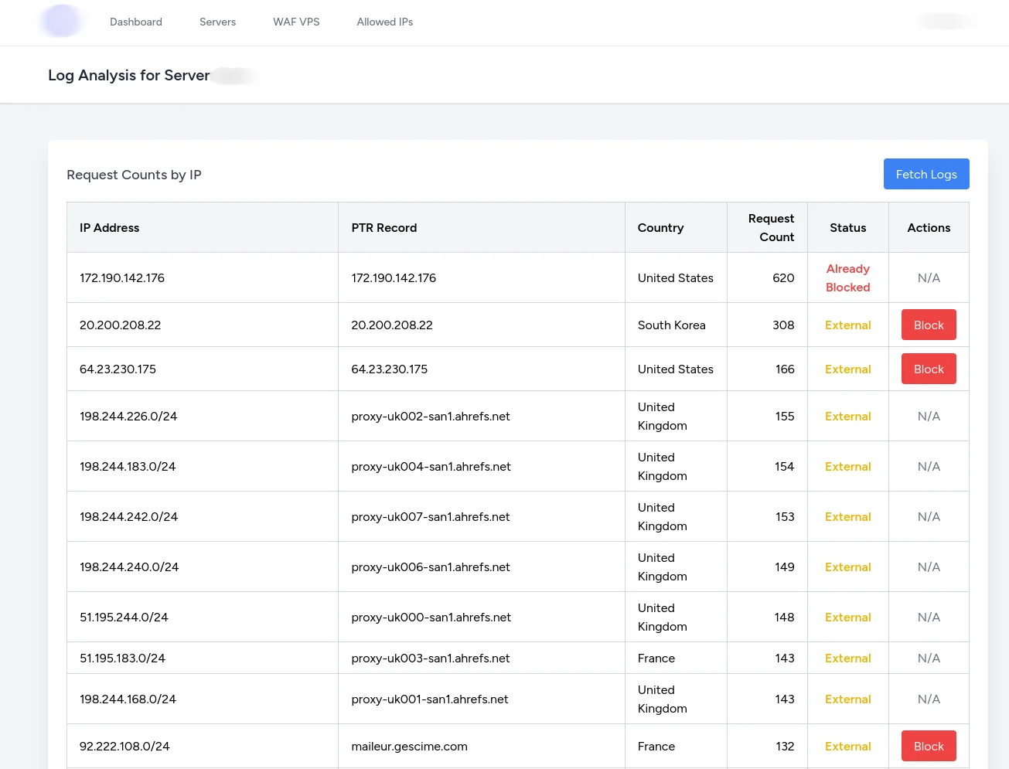Open the WAF VPS section
1009x769 pixels.
pos(296,22)
